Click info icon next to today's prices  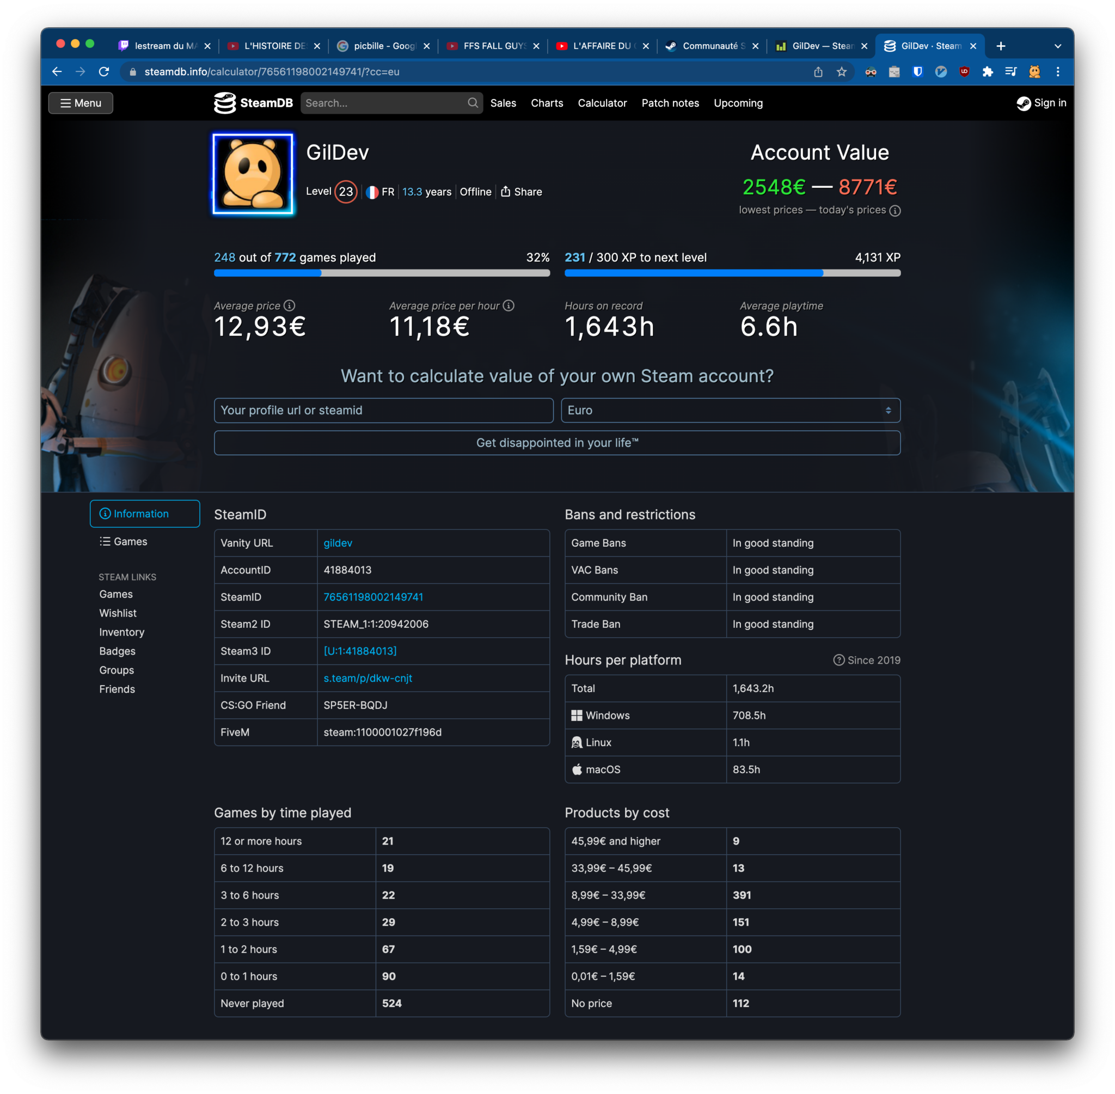click(x=895, y=211)
